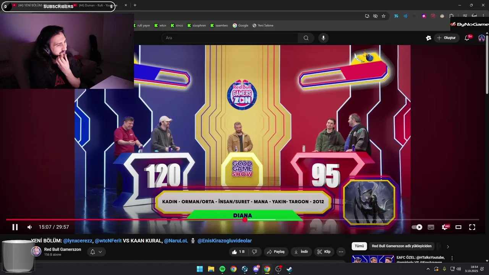Viewport: 489px width, 275px height.
Task: Mute the video with the speaker icon
Action: 30,227
